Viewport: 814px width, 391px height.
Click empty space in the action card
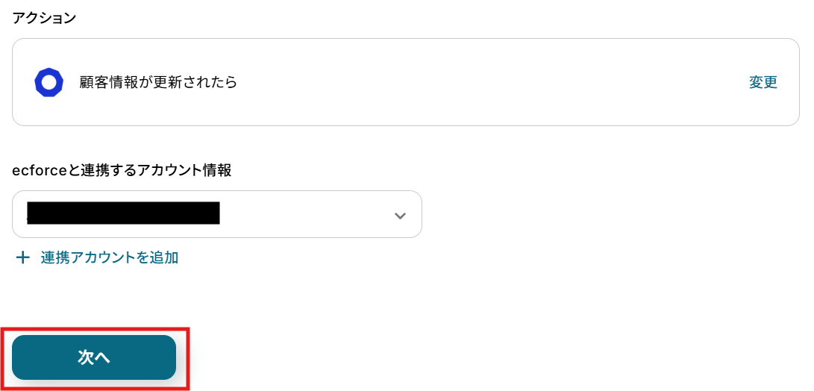point(485,82)
